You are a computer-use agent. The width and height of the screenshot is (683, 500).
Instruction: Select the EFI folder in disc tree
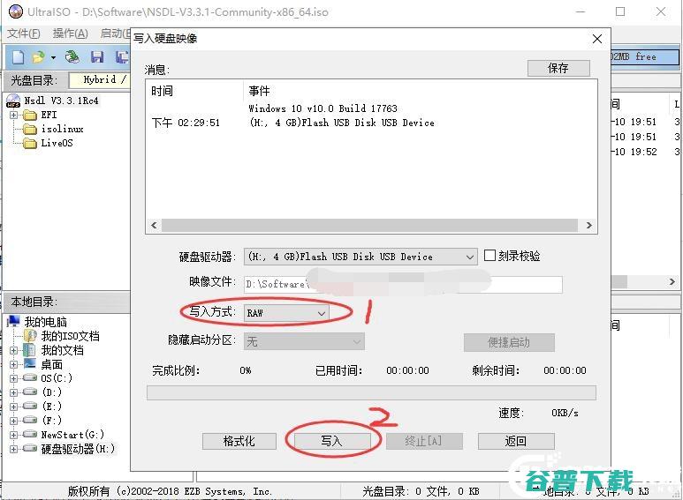[x=49, y=115]
